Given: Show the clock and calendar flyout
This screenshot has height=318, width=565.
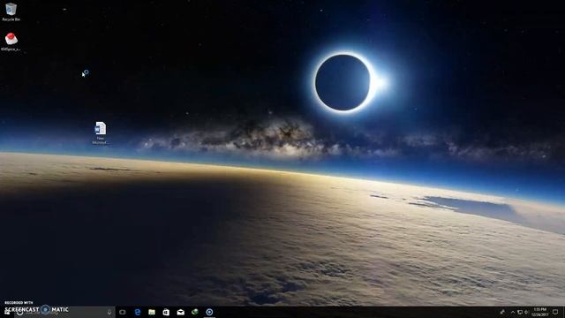Looking at the screenshot, I should coord(539,312).
